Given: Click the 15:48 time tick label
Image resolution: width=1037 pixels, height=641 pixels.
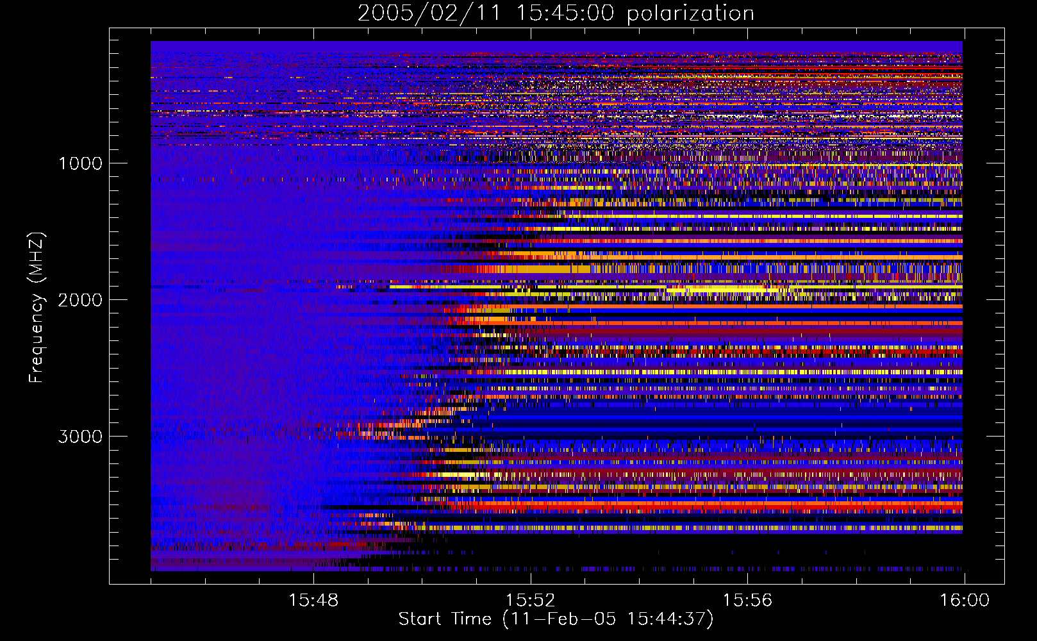Looking at the screenshot, I should point(313,601).
